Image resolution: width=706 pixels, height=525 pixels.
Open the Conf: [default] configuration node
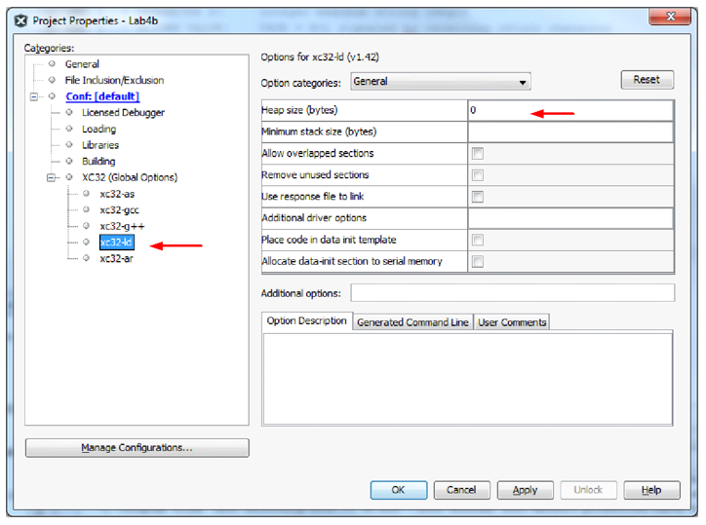click(x=102, y=96)
